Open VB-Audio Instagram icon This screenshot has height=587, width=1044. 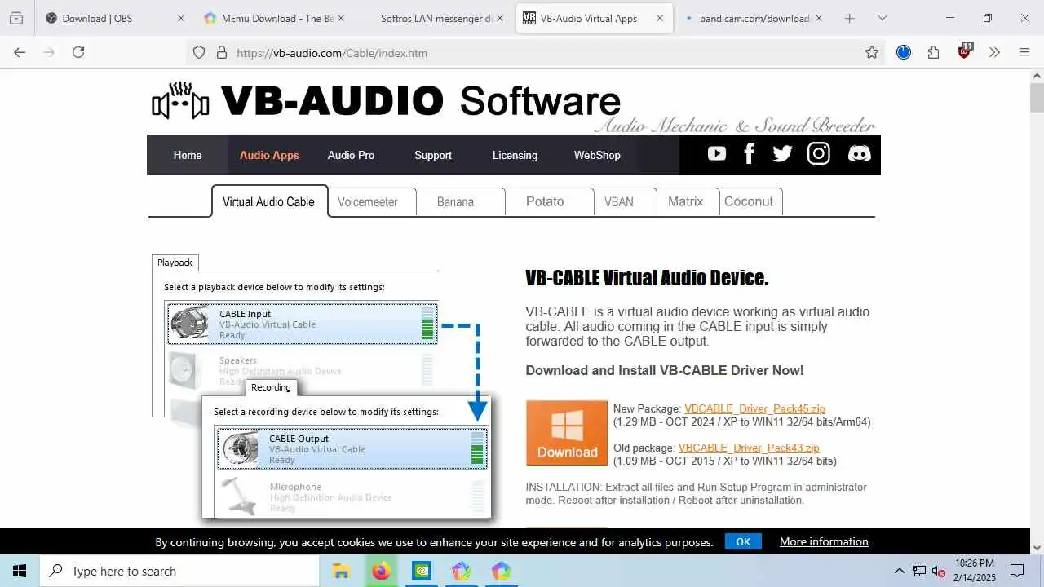click(x=818, y=153)
